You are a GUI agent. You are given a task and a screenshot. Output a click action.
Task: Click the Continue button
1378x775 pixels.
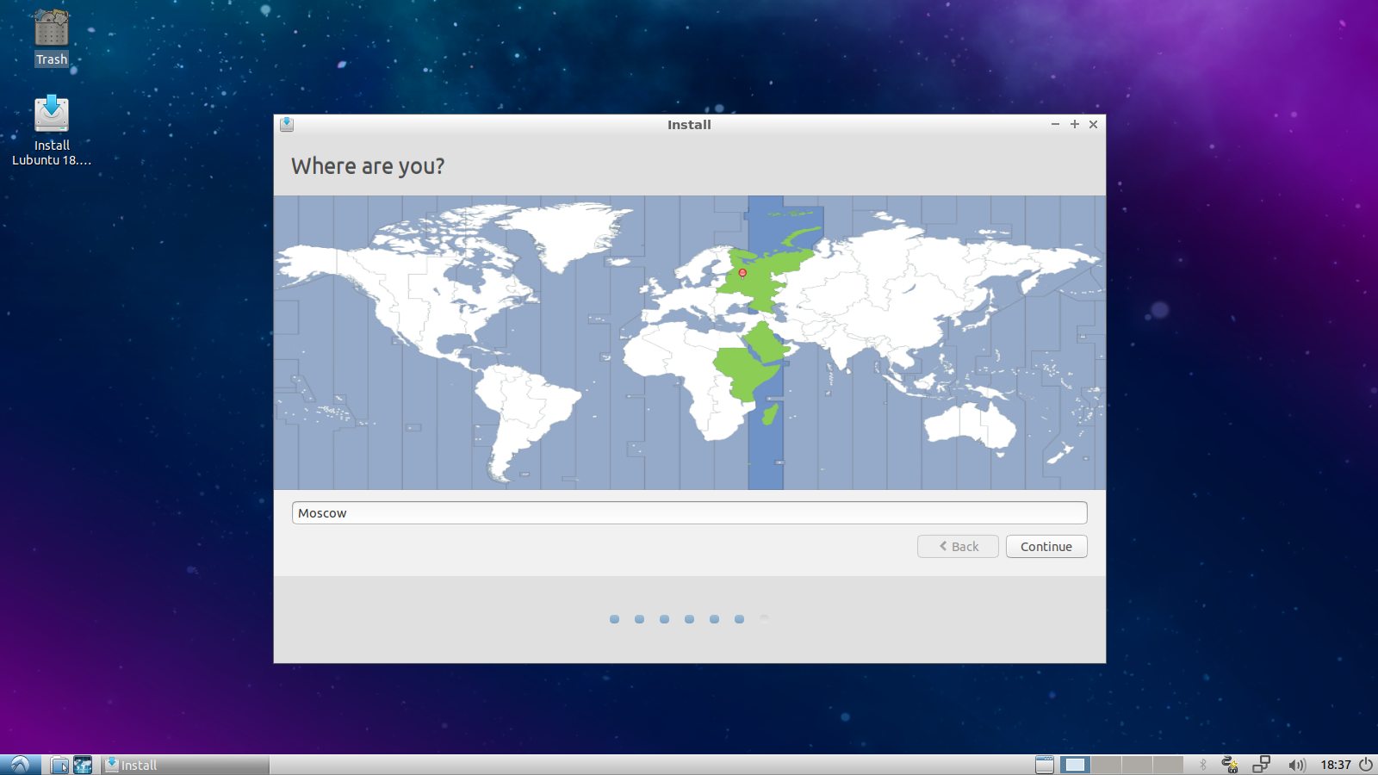[1046, 547]
